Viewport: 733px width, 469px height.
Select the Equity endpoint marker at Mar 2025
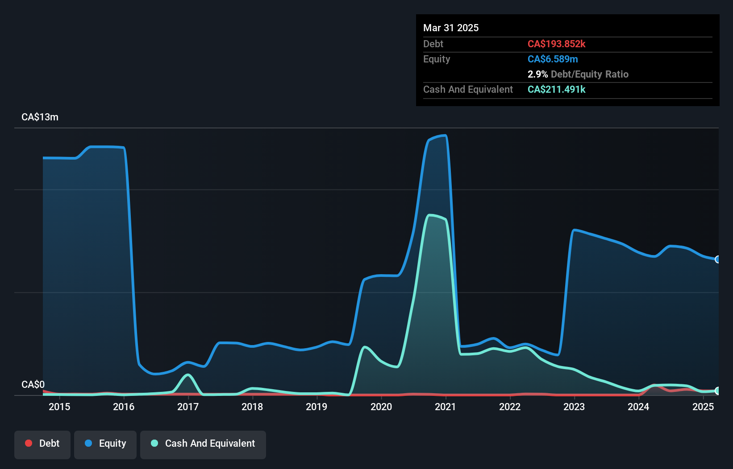718,259
